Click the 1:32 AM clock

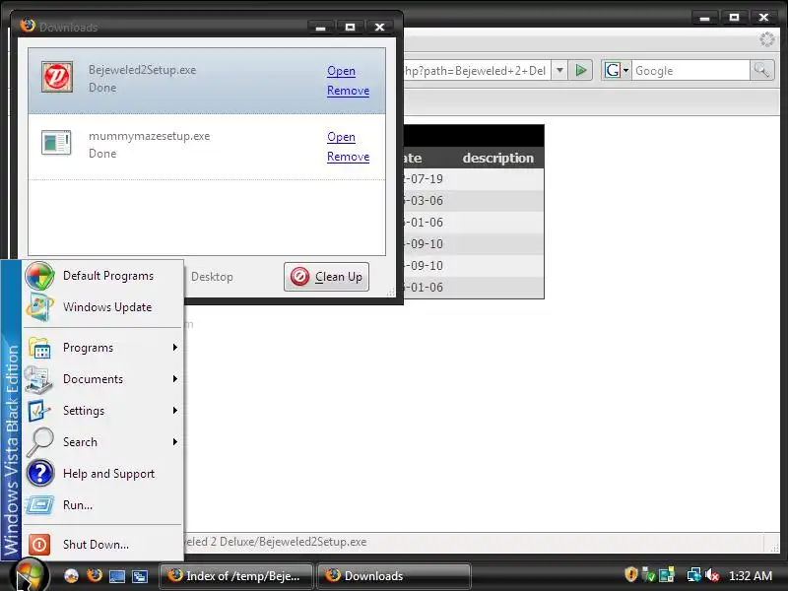click(751, 576)
